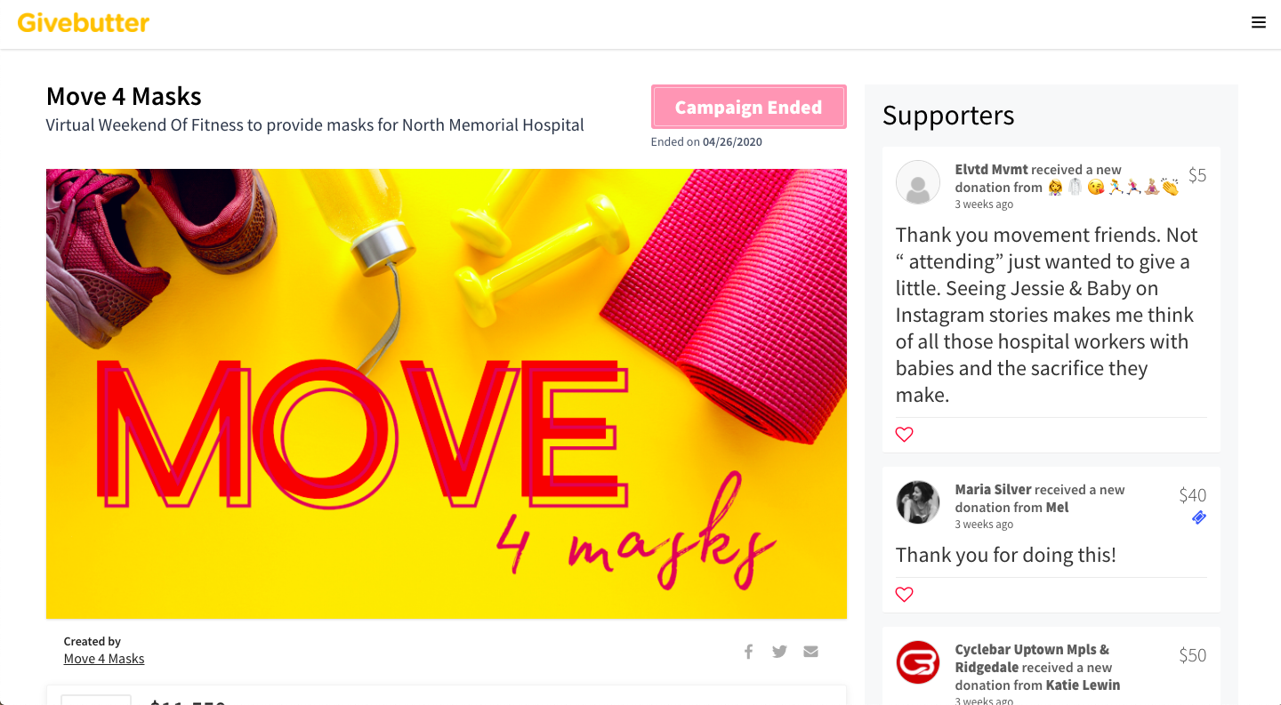Open the hamburger menu icon
1281x705 pixels.
click(x=1258, y=23)
